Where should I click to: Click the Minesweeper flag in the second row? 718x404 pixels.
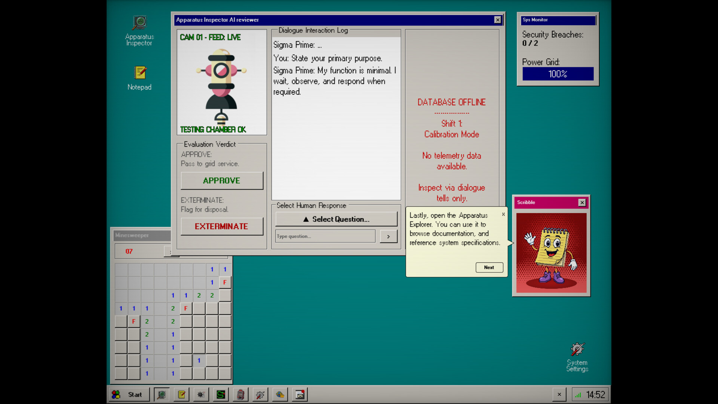coord(225,282)
